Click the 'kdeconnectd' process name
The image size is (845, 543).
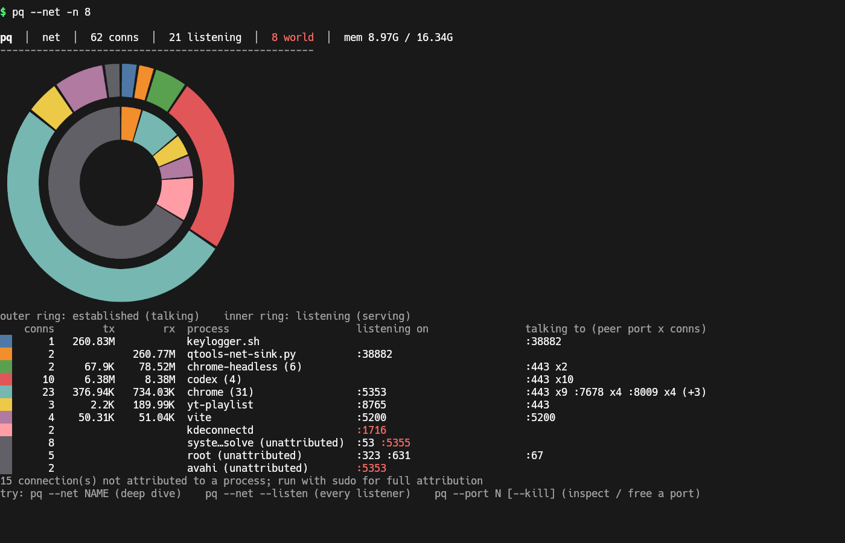tap(220, 430)
